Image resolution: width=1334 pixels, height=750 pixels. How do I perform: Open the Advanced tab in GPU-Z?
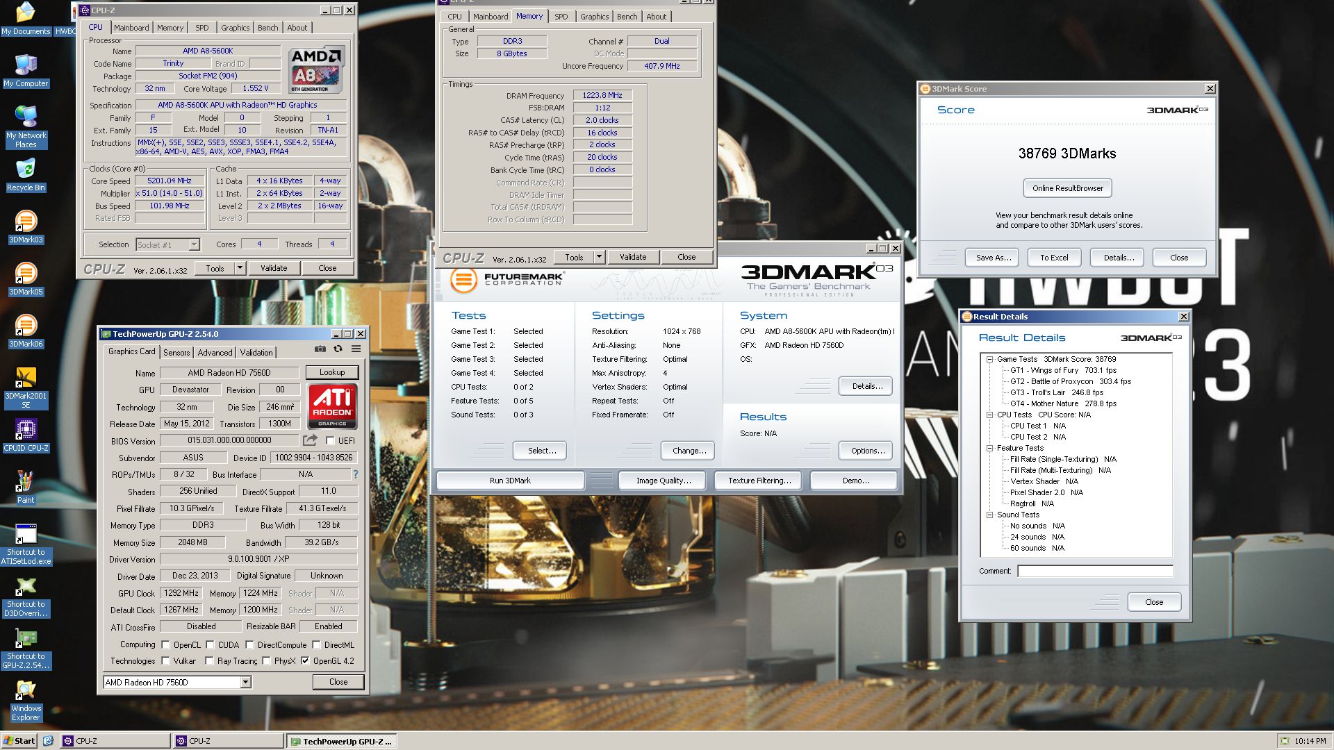(215, 352)
